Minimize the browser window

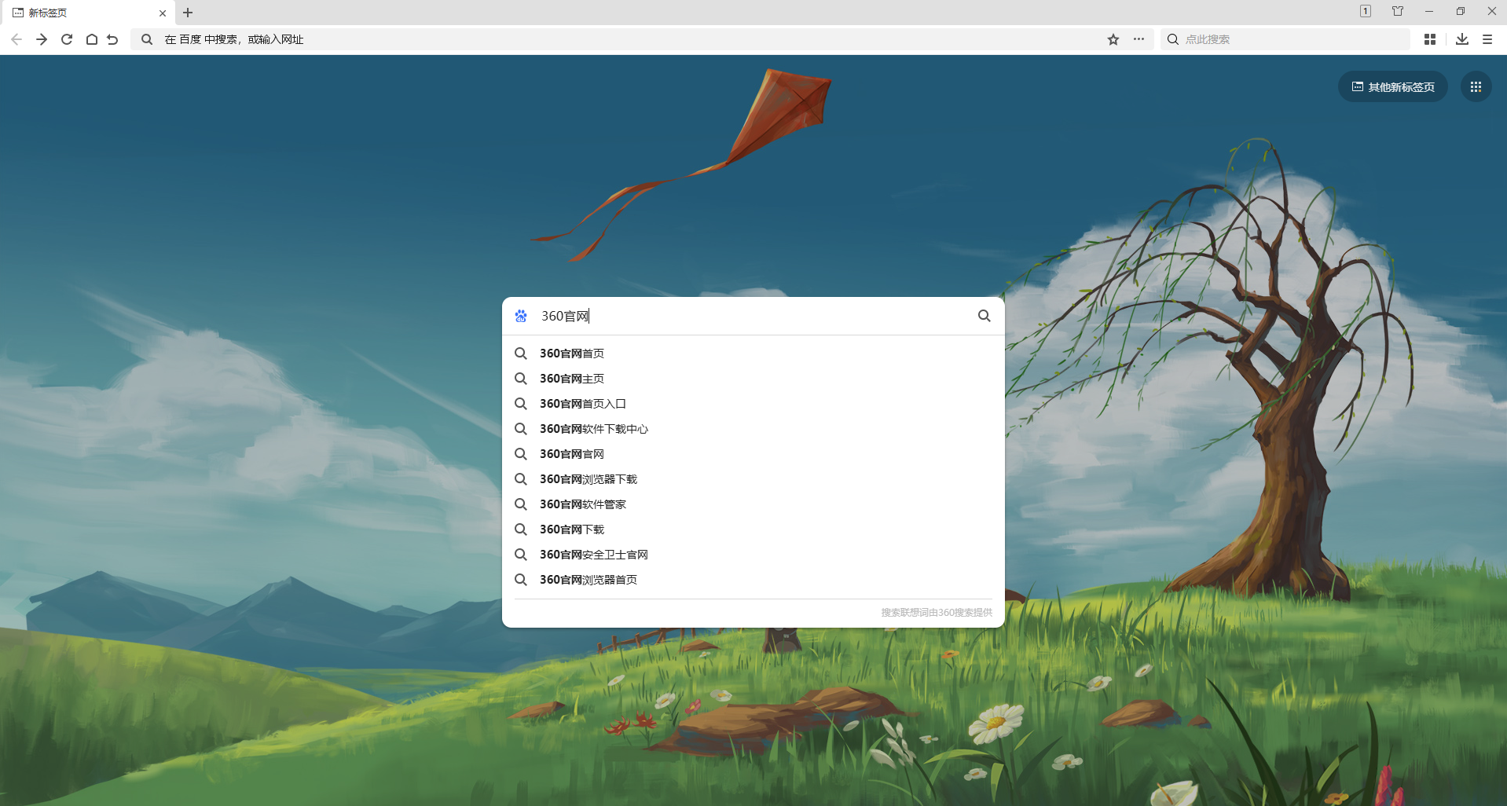point(1429,11)
